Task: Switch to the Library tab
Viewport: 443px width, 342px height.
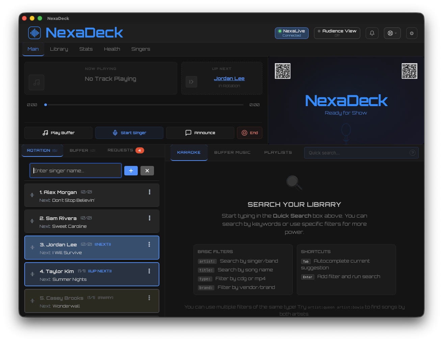Action: point(59,49)
